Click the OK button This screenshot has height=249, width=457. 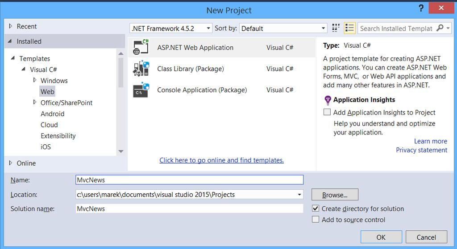(381, 237)
